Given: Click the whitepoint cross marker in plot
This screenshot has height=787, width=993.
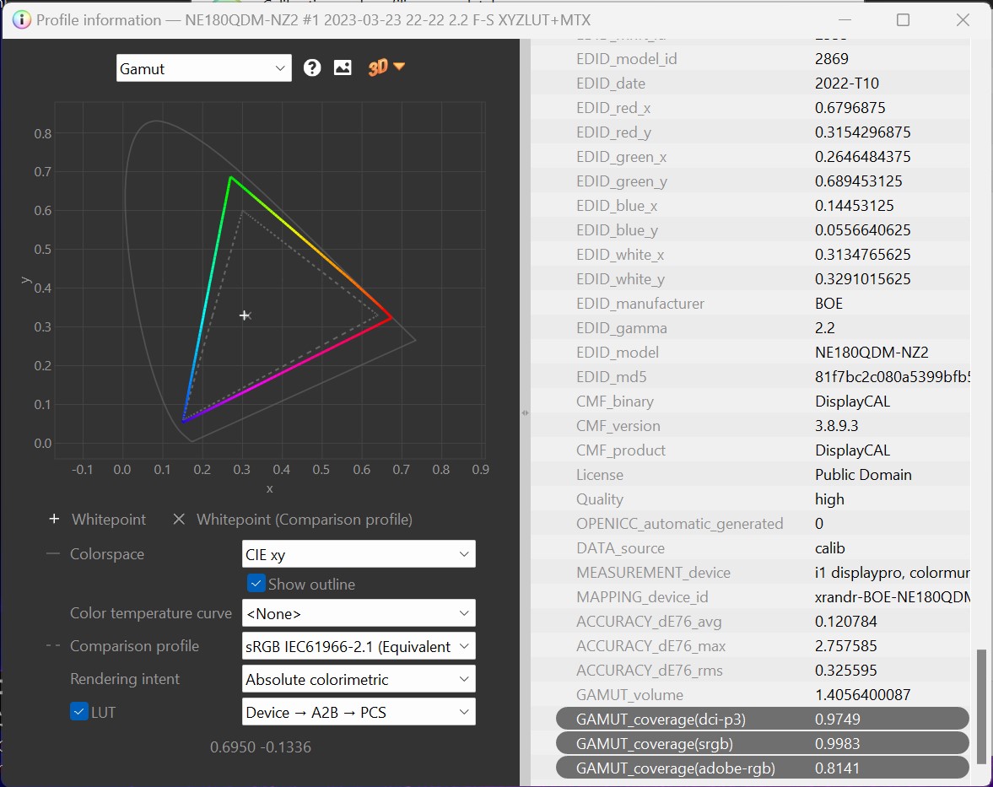Looking at the screenshot, I should point(245,315).
